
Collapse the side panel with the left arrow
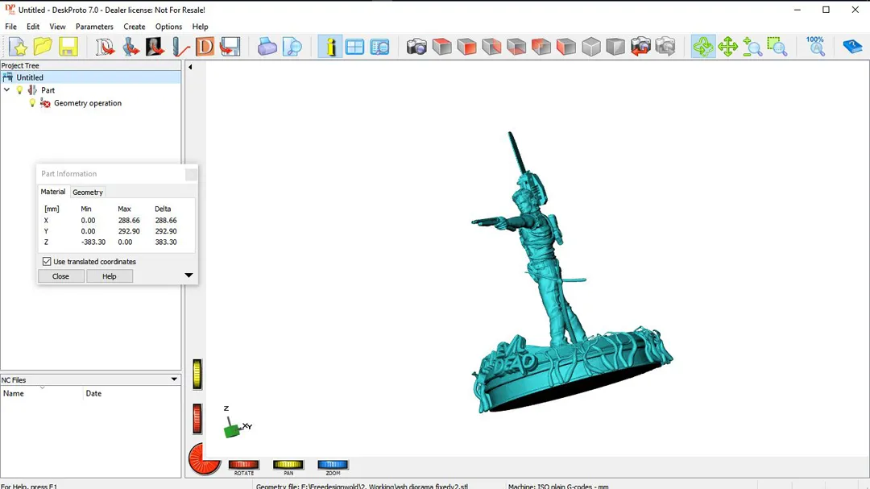point(190,67)
